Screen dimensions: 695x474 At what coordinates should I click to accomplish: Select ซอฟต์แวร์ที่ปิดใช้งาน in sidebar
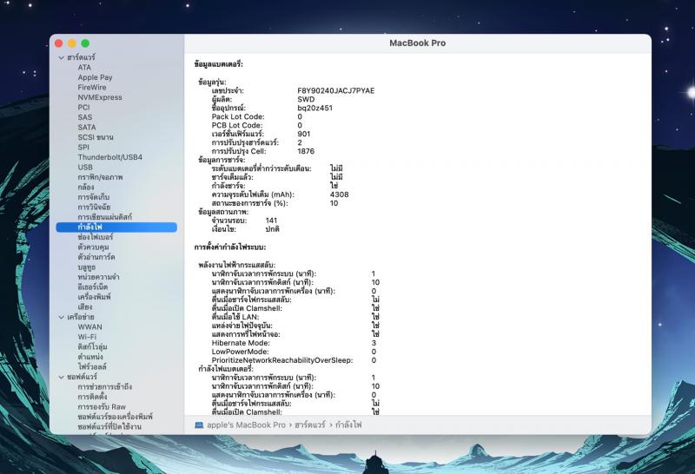click(x=109, y=427)
